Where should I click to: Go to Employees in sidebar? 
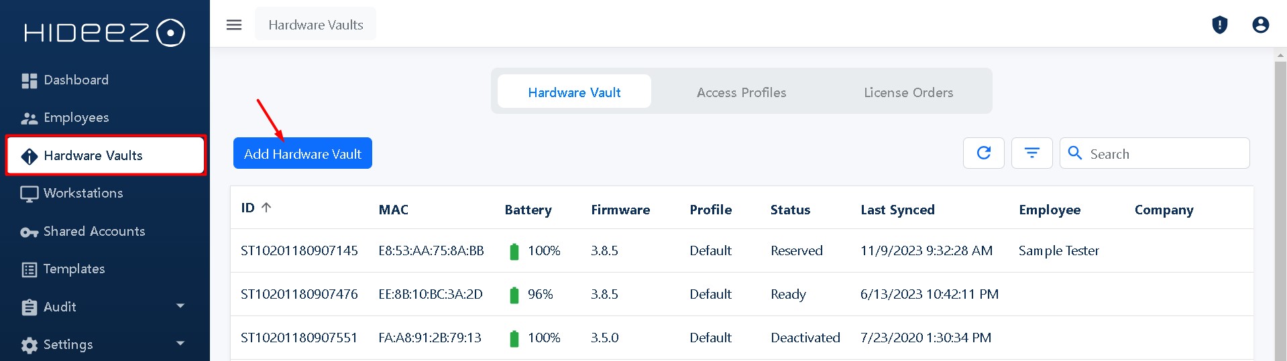coord(76,118)
